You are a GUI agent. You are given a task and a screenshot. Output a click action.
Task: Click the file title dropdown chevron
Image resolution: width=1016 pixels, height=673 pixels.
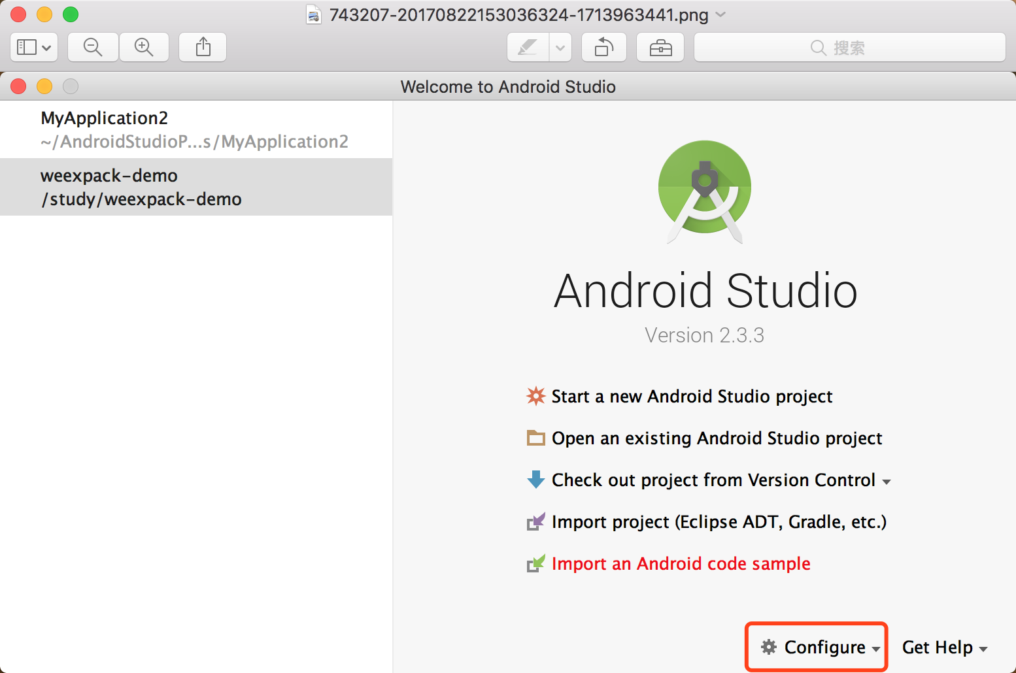point(721,14)
